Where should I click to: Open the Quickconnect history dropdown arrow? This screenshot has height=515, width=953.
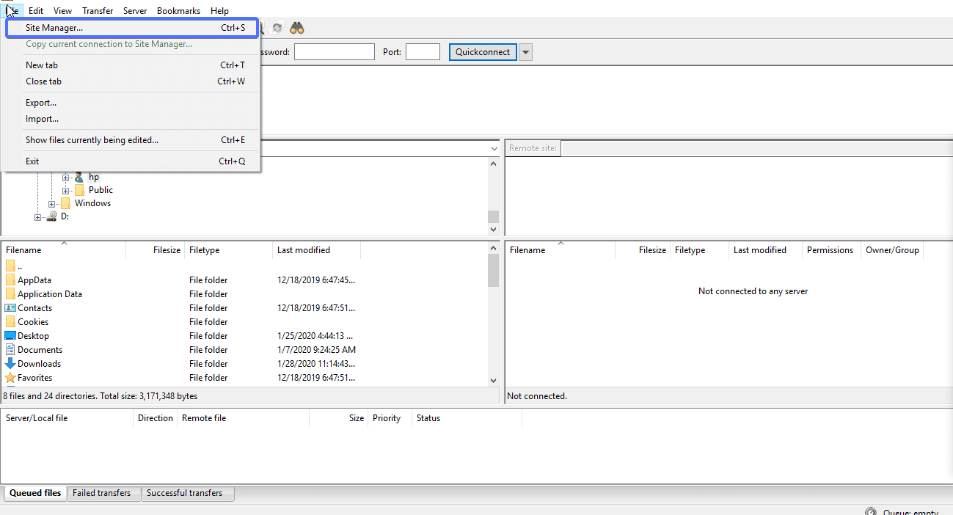tap(525, 52)
